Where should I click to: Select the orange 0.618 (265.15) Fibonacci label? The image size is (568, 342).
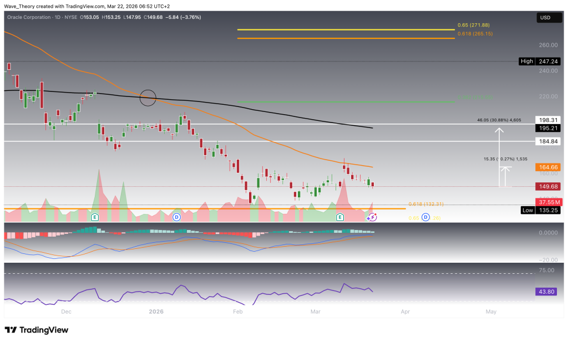pos(475,34)
